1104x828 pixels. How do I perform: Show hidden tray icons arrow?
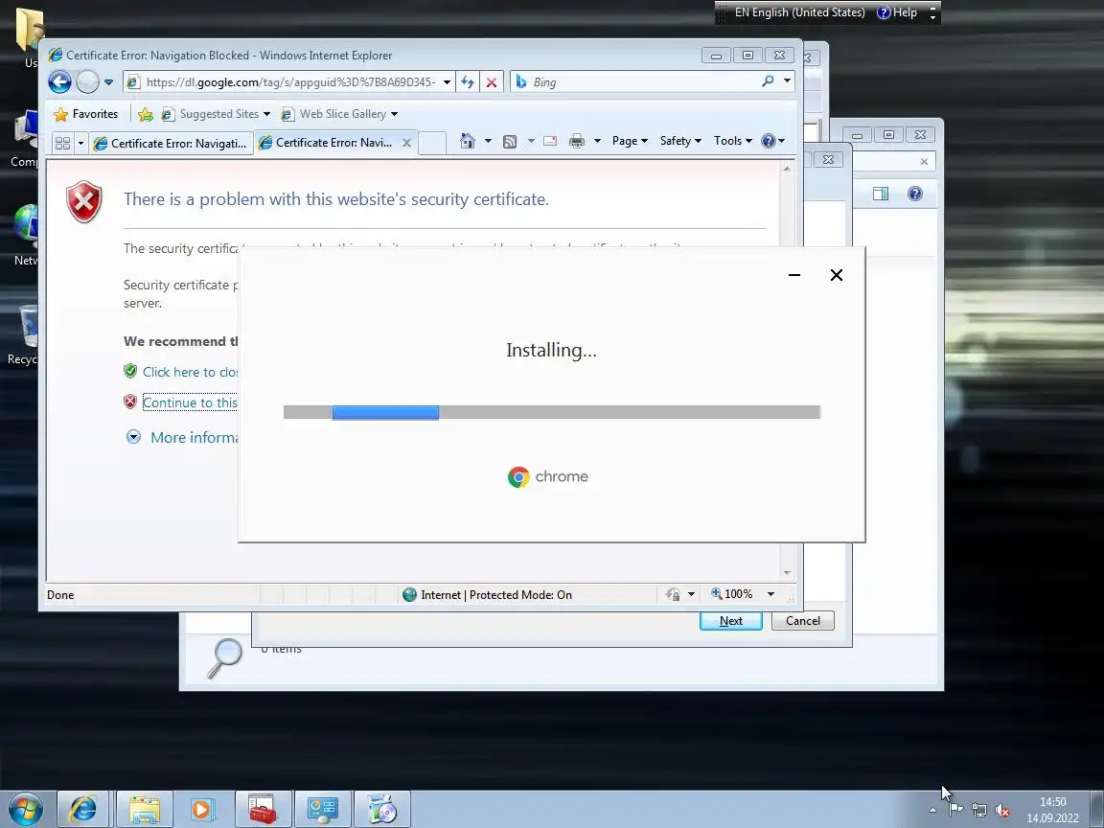(932, 810)
